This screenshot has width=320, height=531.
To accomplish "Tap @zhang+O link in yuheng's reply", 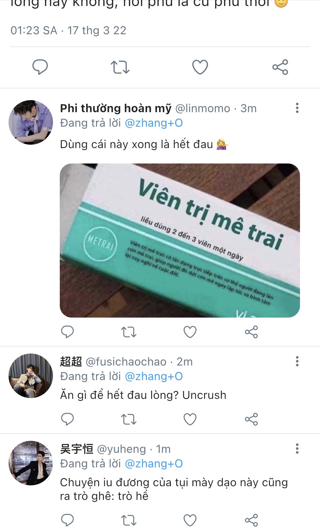I will coord(154,464).
